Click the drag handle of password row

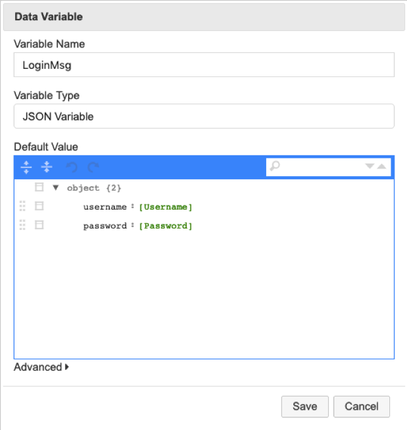(23, 225)
